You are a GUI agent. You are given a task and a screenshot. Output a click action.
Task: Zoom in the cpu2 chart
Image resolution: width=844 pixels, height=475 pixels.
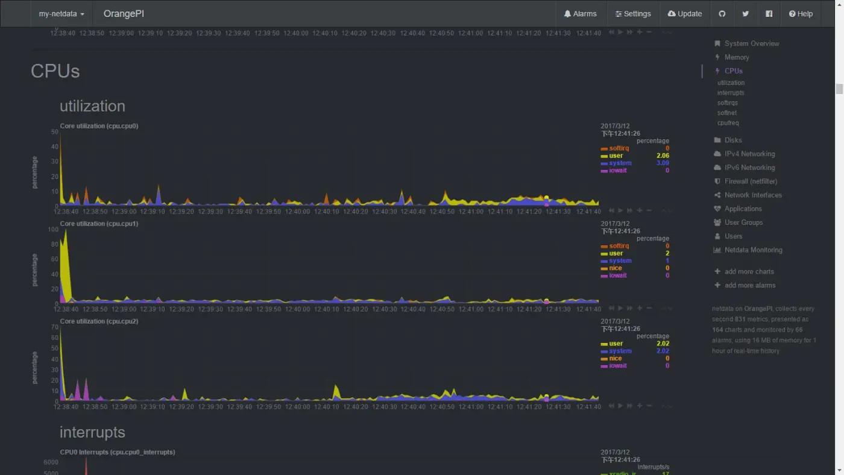tap(640, 406)
